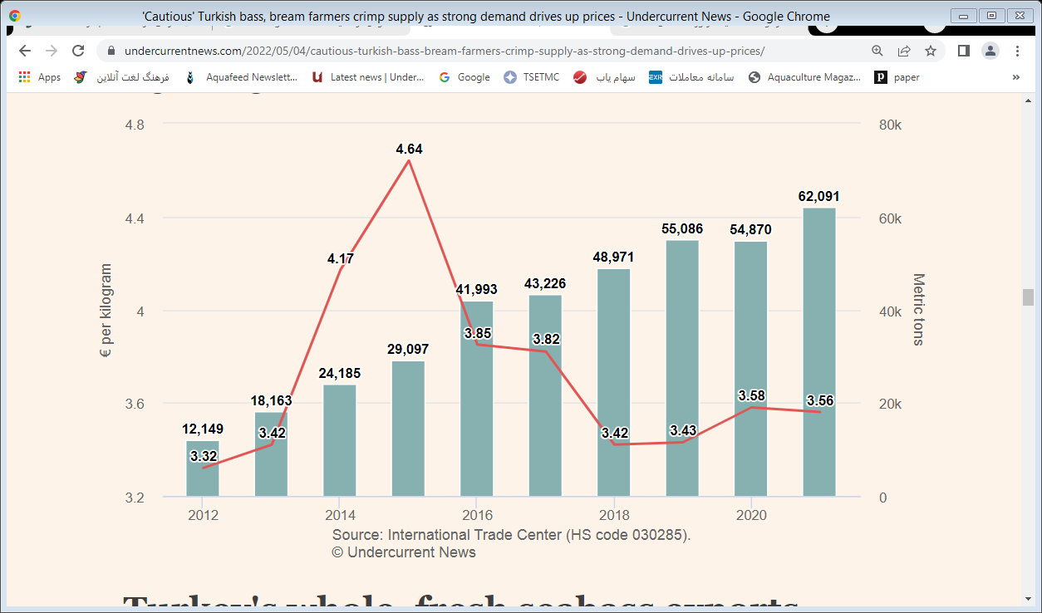Click the 2015 bar labeled 29,097
The width and height of the screenshot is (1042, 613).
[408, 429]
